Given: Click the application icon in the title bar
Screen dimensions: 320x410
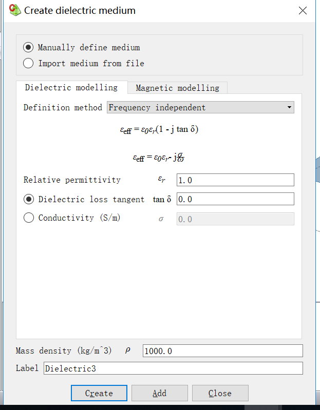Looking at the screenshot, I should pyautogui.click(x=15, y=10).
